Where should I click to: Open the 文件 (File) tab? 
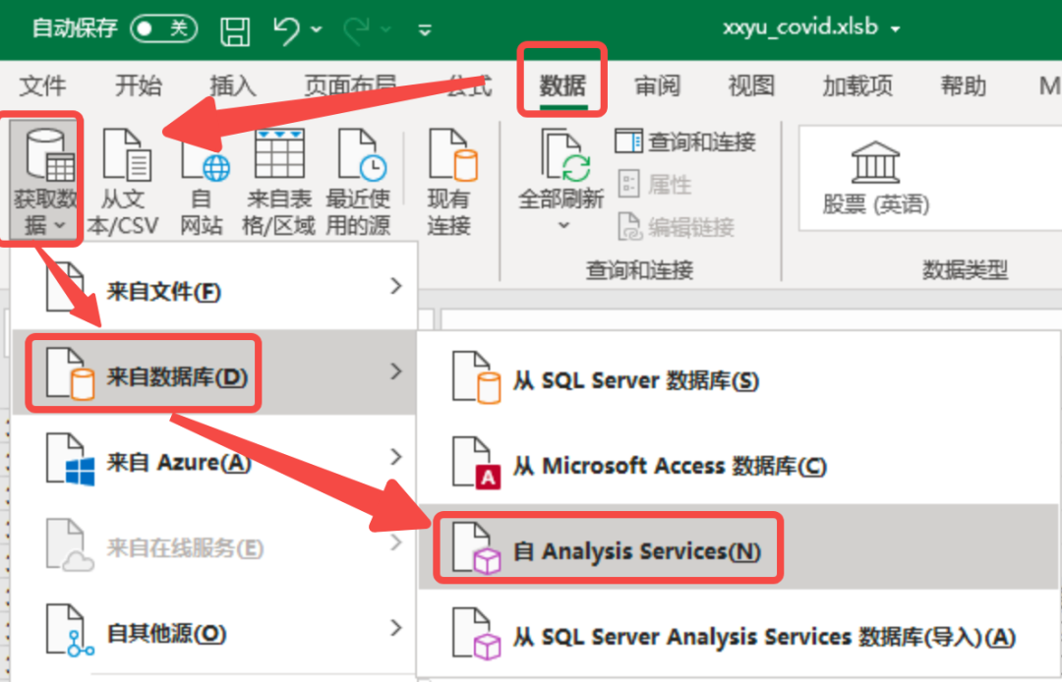(x=43, y=85)
